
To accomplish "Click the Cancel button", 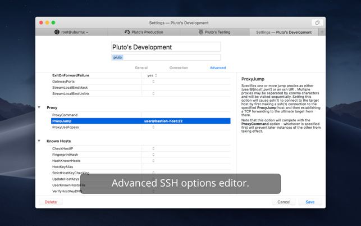I will pos(284,202).
